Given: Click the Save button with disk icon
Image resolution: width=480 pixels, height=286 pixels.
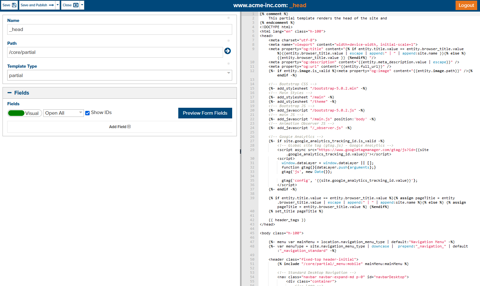Looking at the screenshot, I should pos(9,5).
